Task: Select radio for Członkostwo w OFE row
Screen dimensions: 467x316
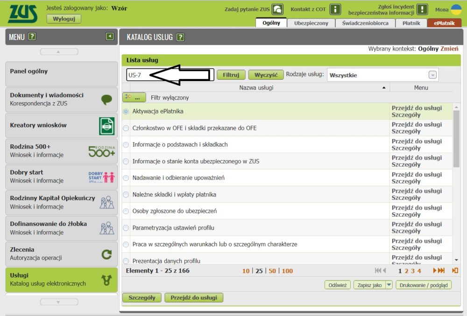Action: click(126, 128)
